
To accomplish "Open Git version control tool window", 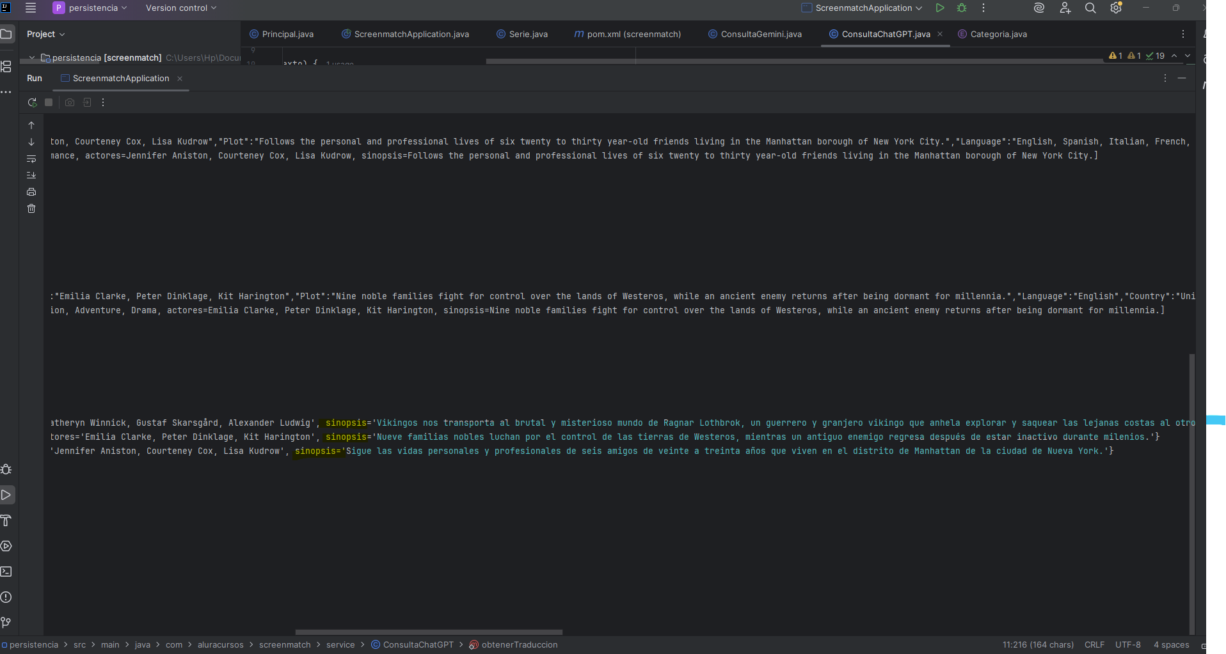I will tap(6, 623).
